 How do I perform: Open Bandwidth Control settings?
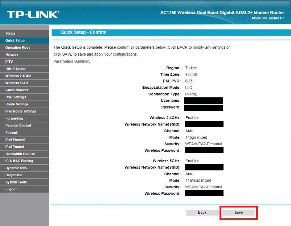19,154
